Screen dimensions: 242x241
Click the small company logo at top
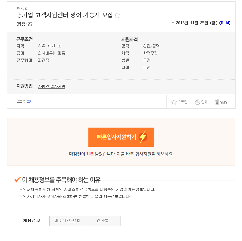pos(22,9)
